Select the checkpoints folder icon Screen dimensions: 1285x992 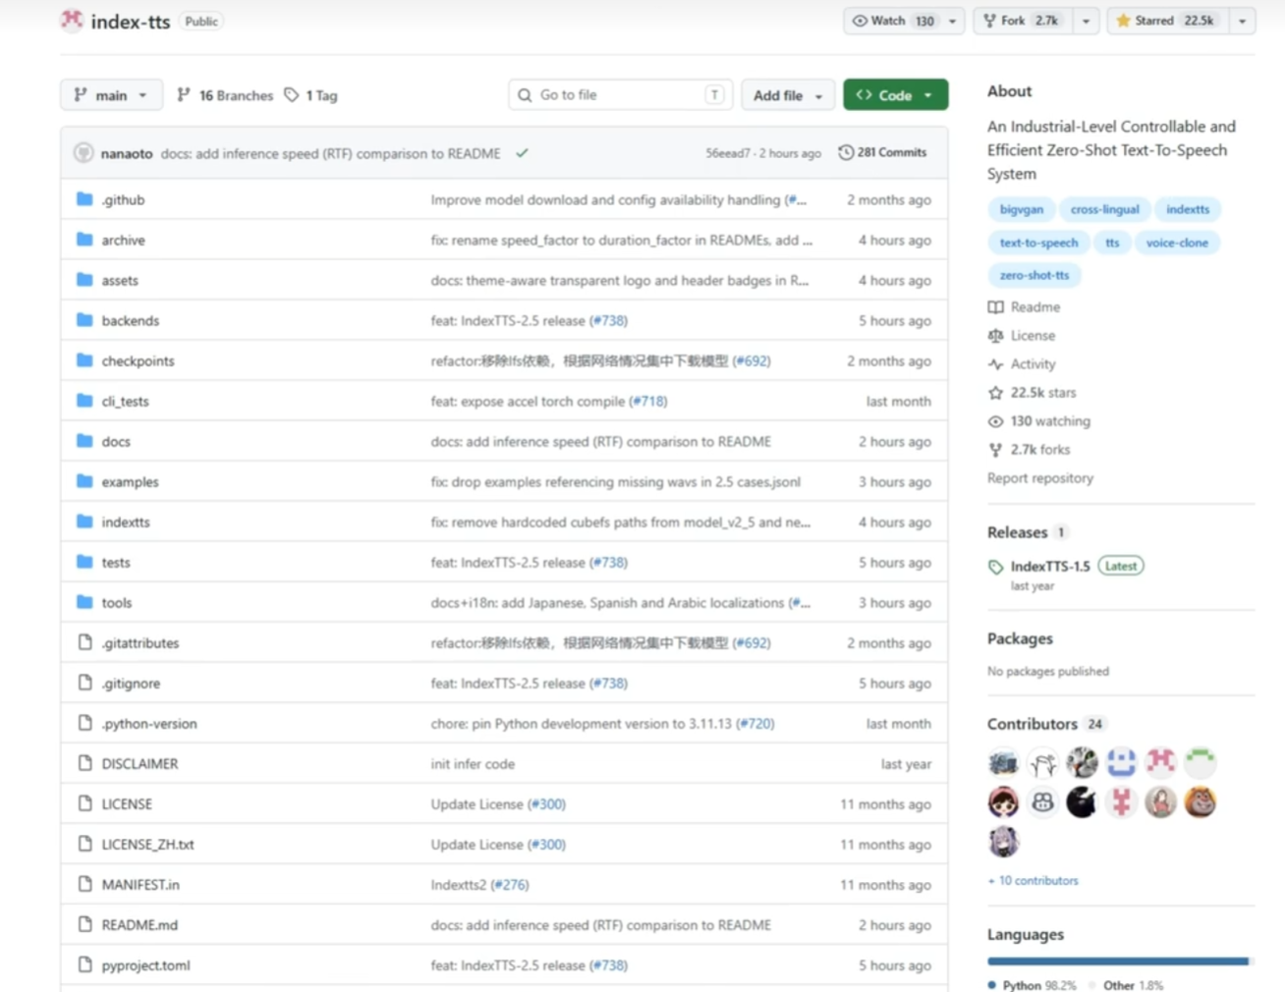pos(84,360)
